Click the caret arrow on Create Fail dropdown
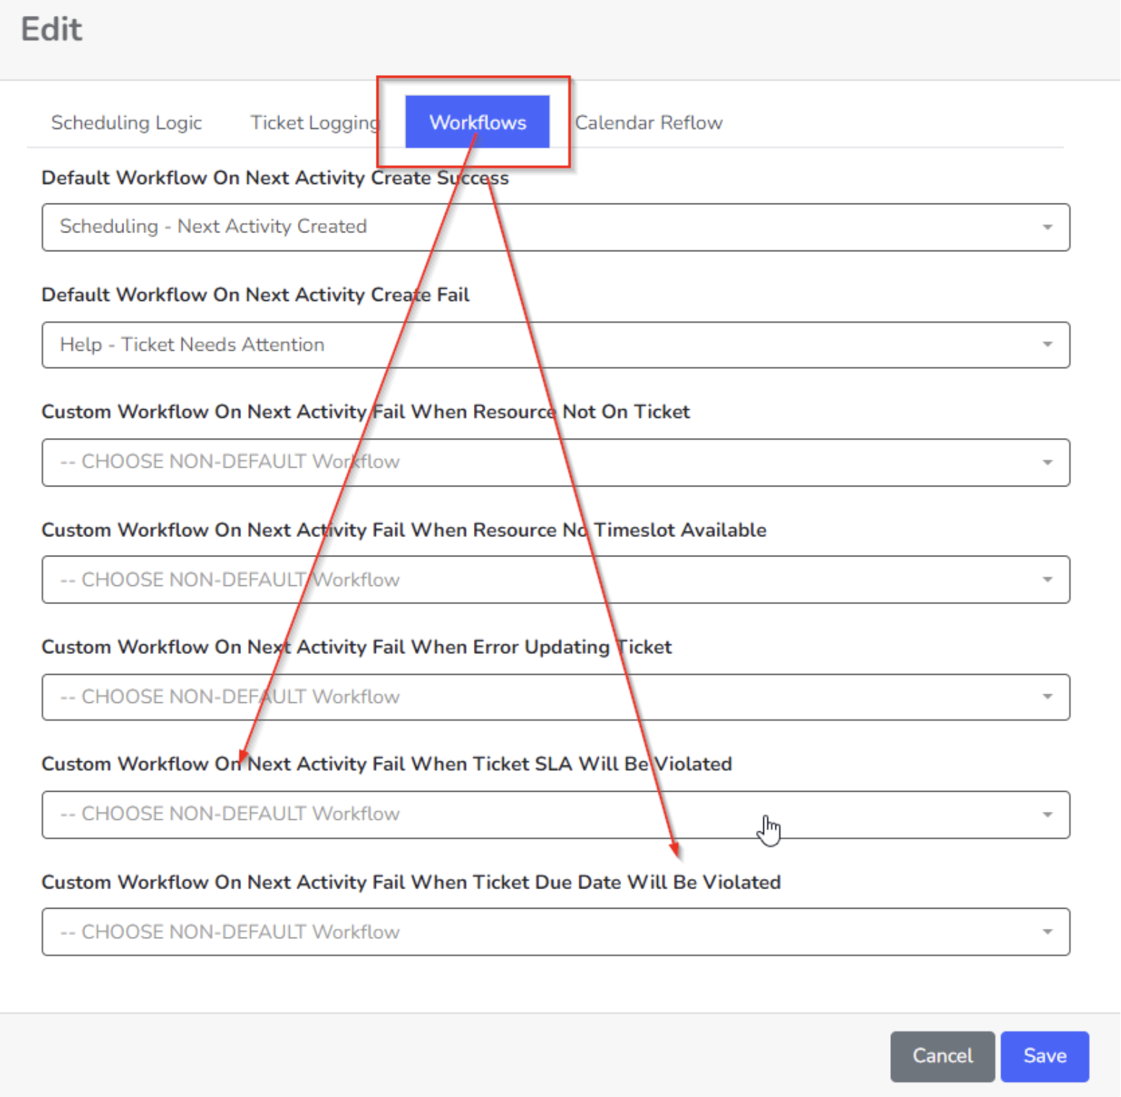1121x1097 pixels. [1047, 344]
